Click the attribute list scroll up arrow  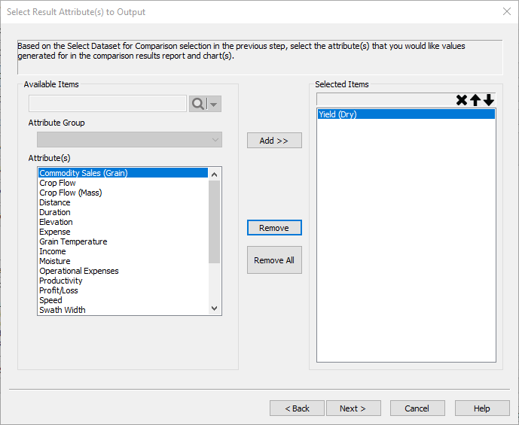214,175
